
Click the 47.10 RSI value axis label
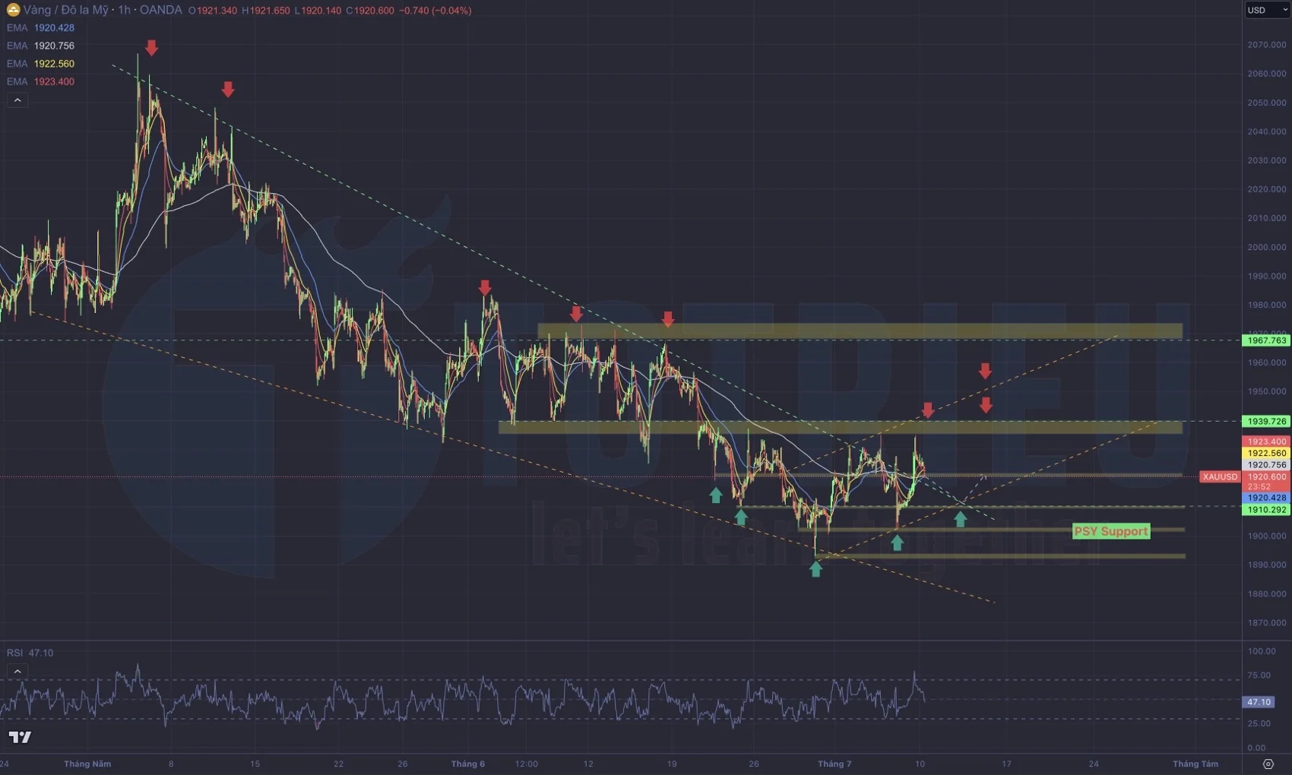[1259, 702]
